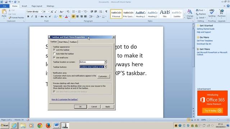Select the Title style thumbnail
Viewport: 230px width, 129px height.
165,14
